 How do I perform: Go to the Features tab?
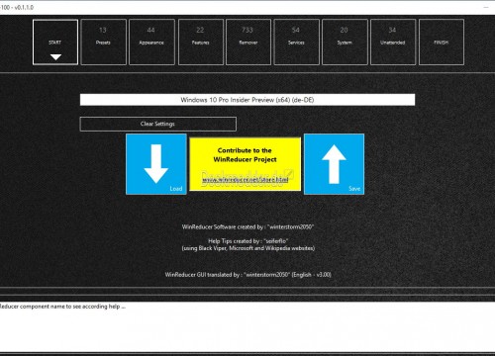pos(201,42)
